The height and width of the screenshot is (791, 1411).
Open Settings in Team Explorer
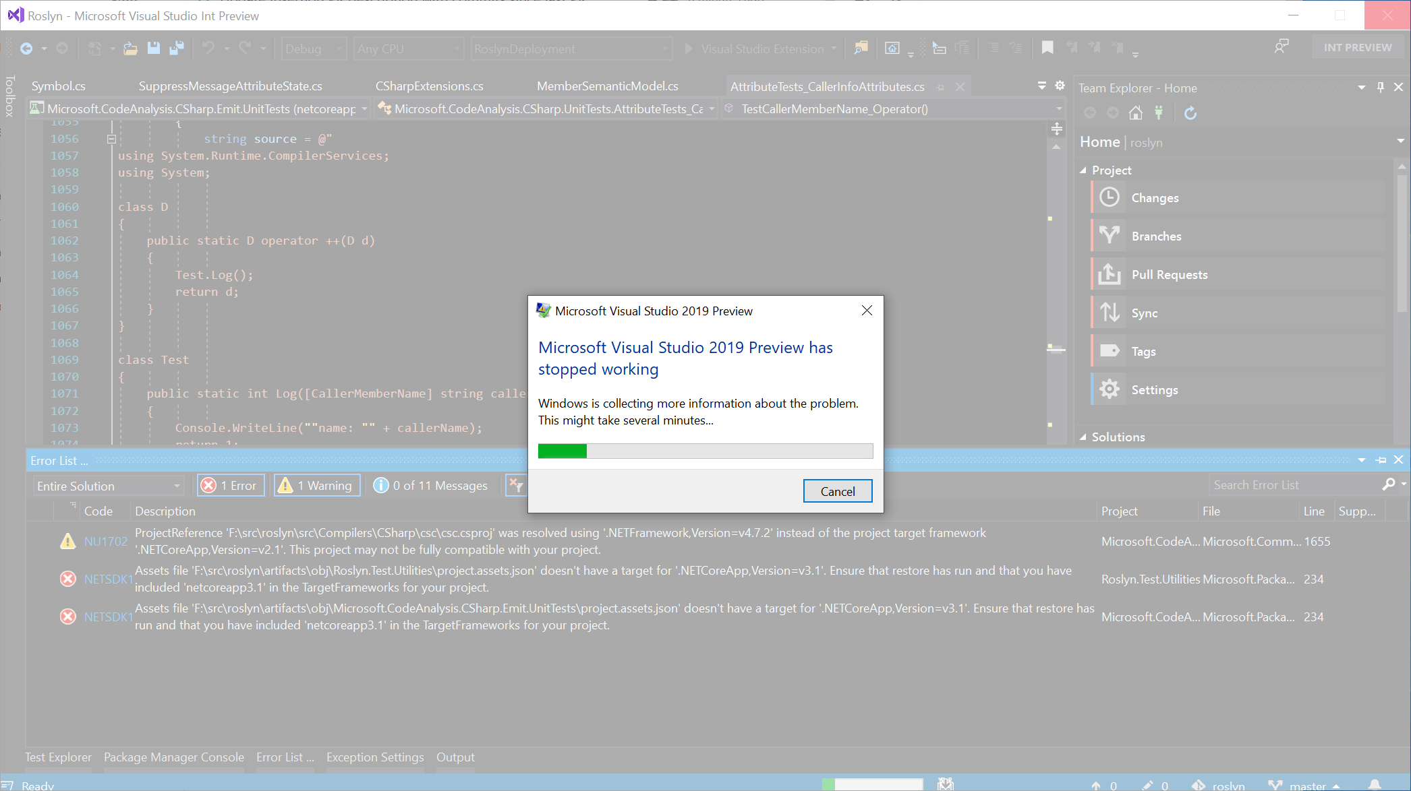[1238, 390]
